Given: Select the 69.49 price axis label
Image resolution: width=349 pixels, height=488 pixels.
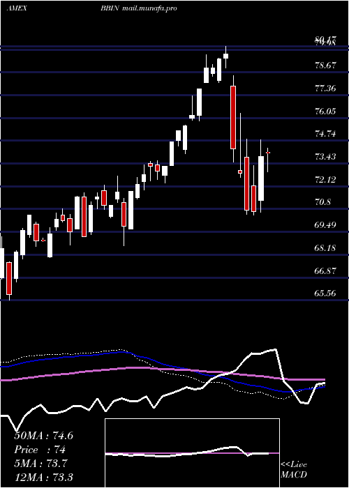Looking at the screenshot, I should click(326, 225).
